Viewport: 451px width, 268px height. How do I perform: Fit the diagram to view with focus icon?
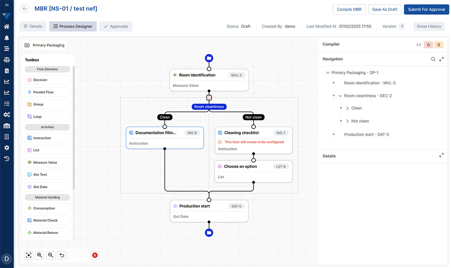tap(29, 255)
